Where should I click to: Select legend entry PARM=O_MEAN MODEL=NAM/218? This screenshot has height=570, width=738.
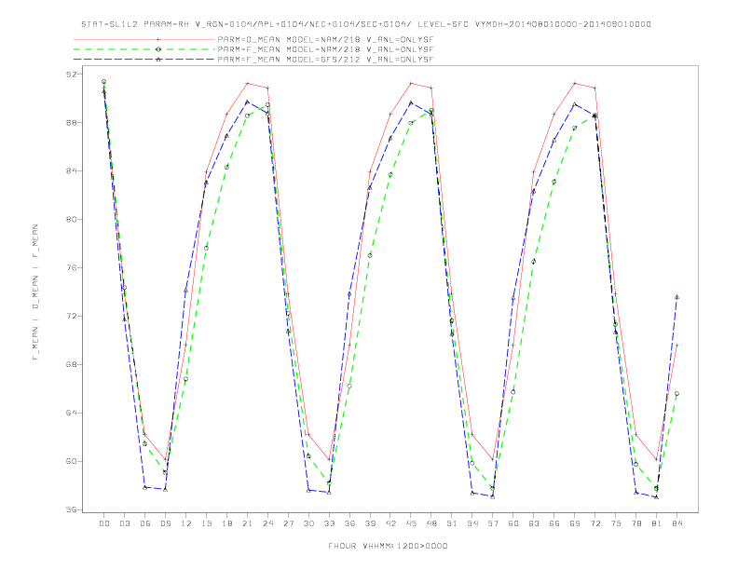click(325, 40)
